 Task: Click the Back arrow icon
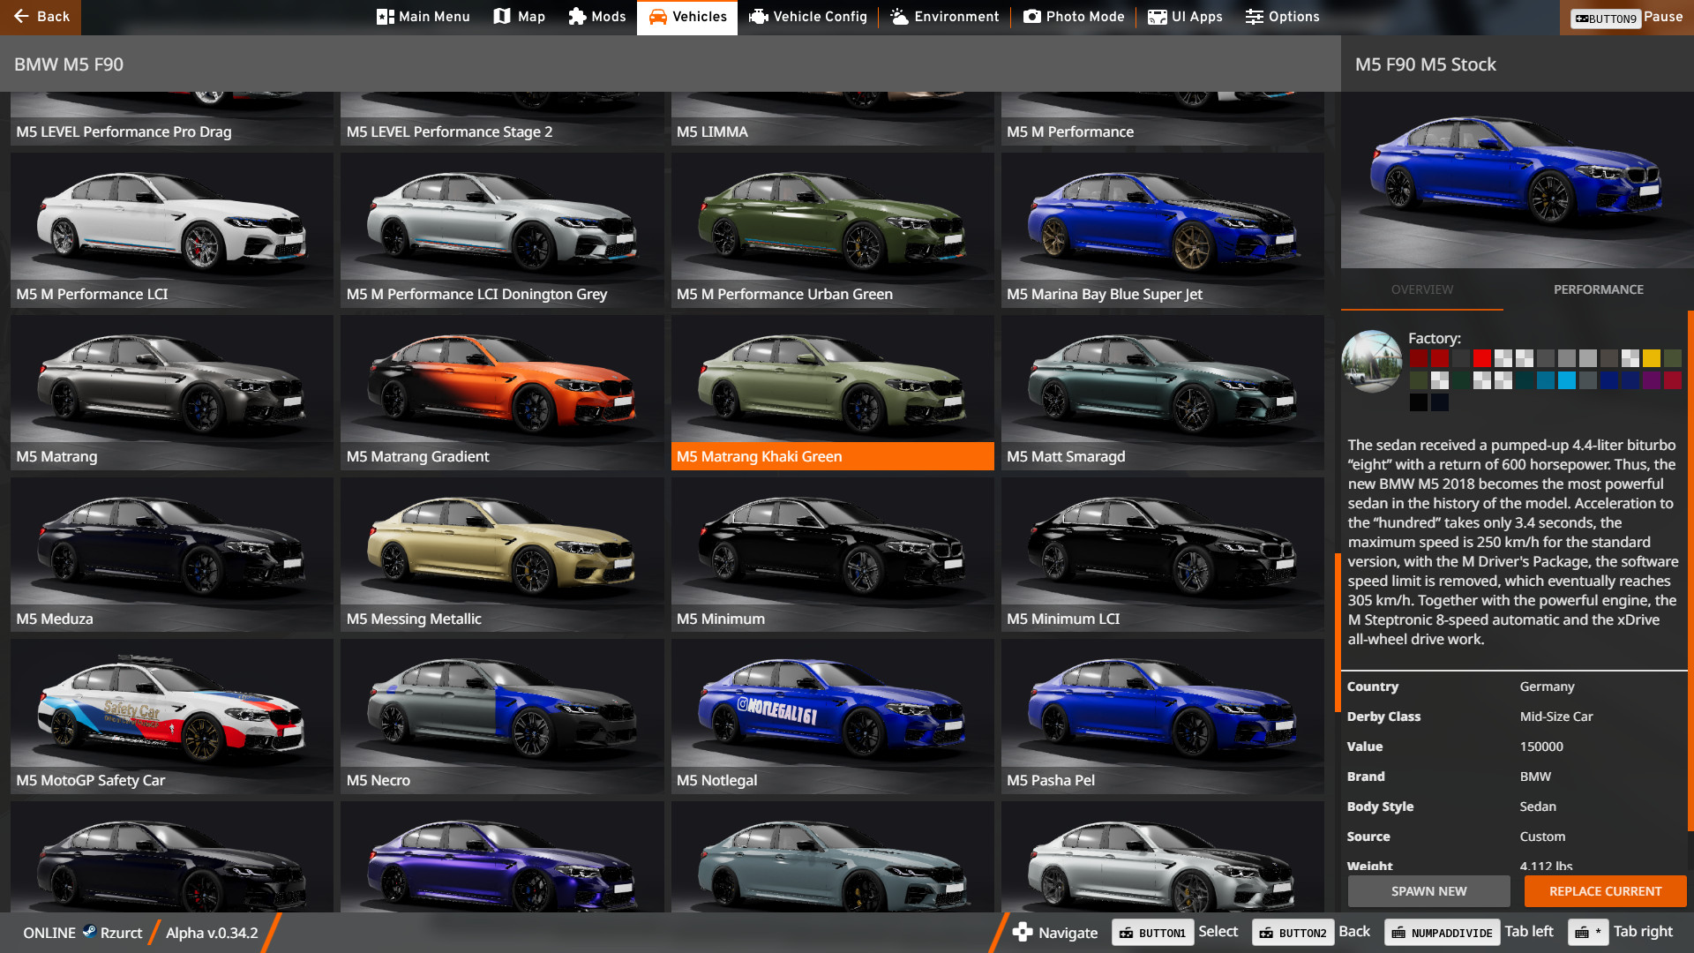click(x=21, y=17)
